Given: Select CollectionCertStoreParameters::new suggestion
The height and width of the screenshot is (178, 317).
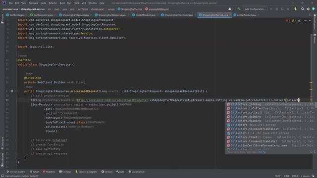Looking at the screenshot, I should [270, 145].
